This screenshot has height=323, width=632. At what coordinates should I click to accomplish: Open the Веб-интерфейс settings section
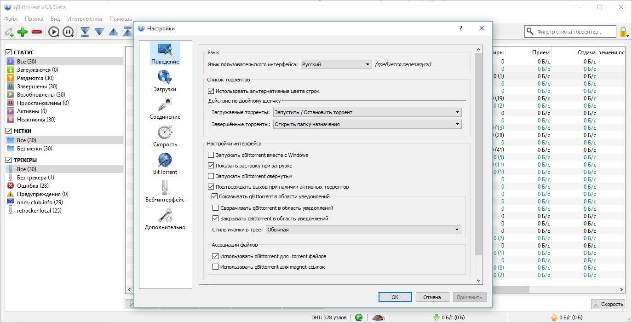165,191
